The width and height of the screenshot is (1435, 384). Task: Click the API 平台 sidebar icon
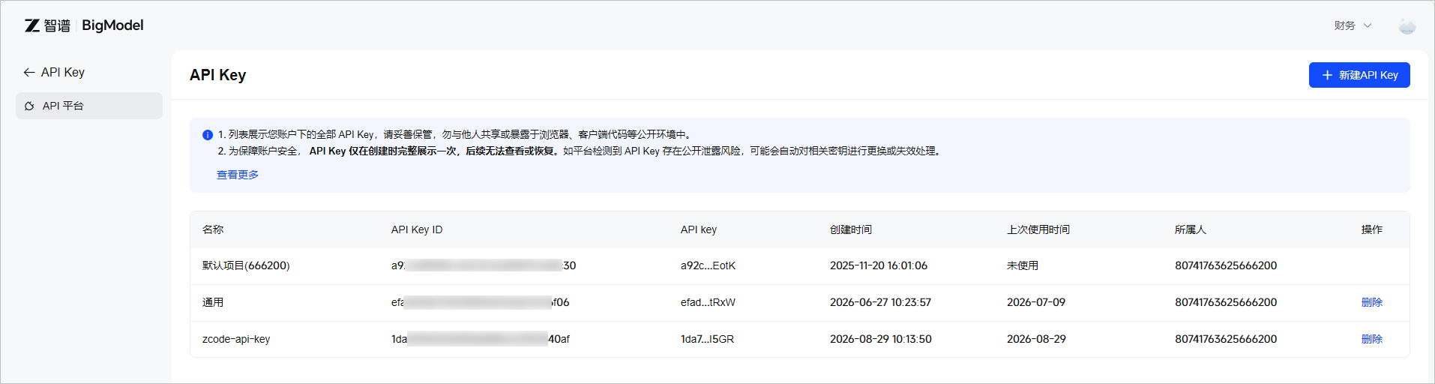pos(29,106)
